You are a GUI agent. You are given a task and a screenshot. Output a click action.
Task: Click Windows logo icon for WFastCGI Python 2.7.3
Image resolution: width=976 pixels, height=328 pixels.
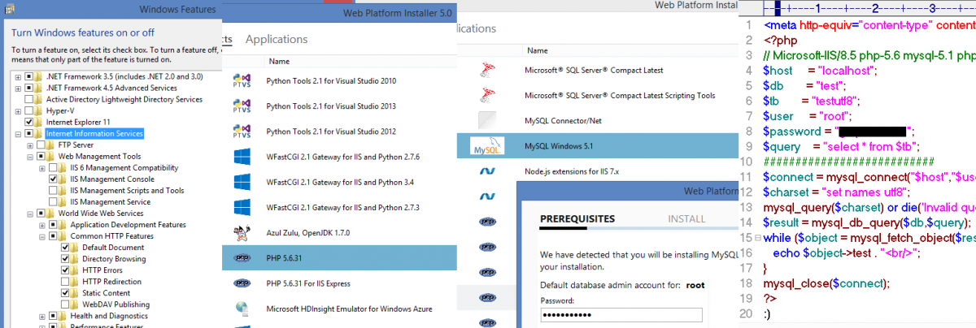242,207
